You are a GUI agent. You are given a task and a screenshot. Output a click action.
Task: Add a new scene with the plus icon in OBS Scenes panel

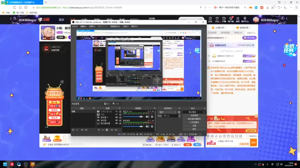73,130
